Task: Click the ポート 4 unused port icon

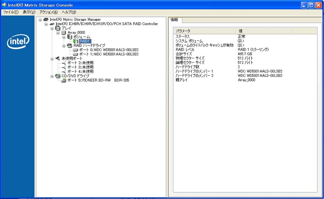Action: (64, 72)
